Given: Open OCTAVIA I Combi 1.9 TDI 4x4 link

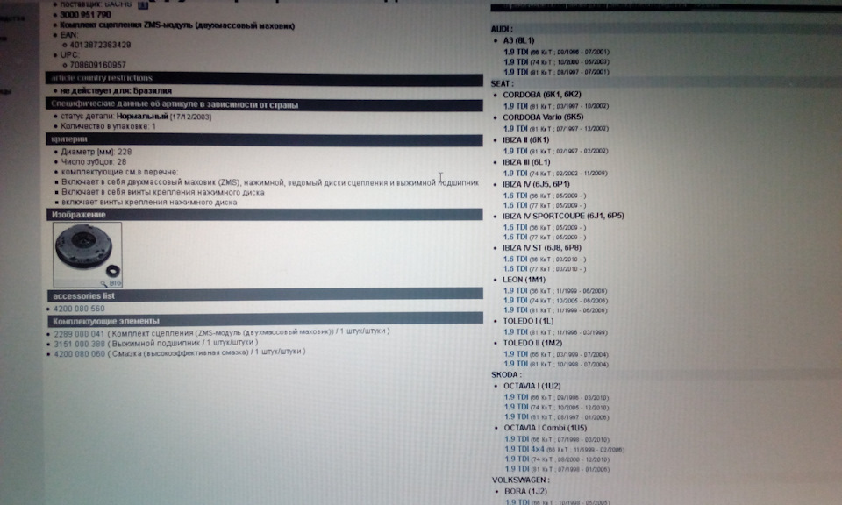Looking at the screenshot, I should tap(524, 449).
